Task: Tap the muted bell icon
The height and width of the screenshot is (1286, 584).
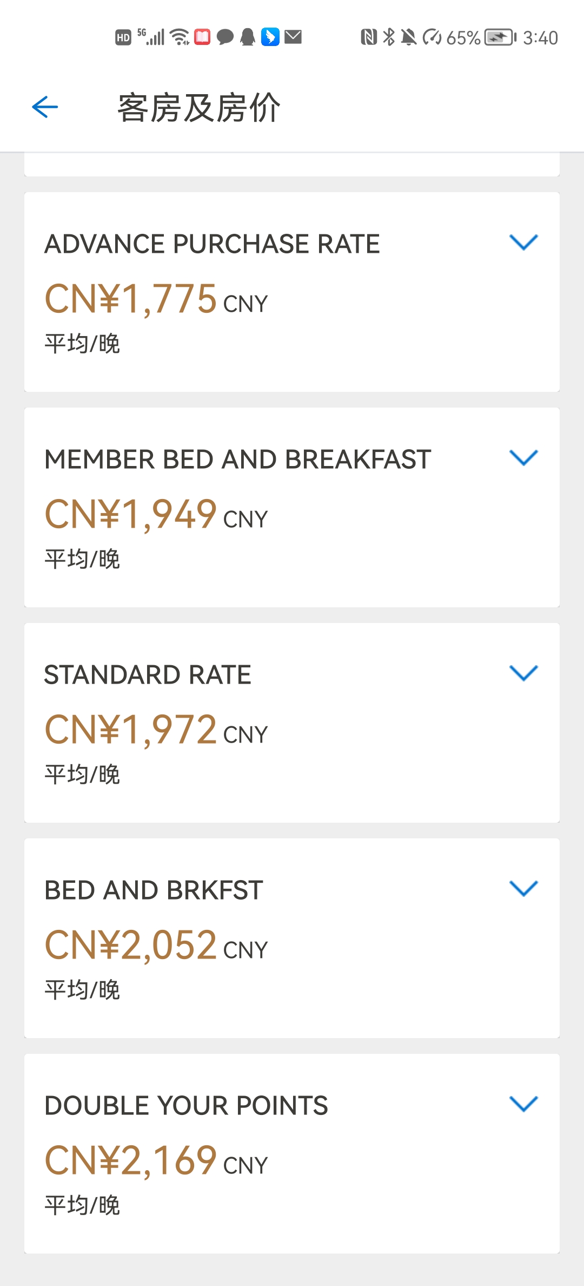Action: (409, 37)
